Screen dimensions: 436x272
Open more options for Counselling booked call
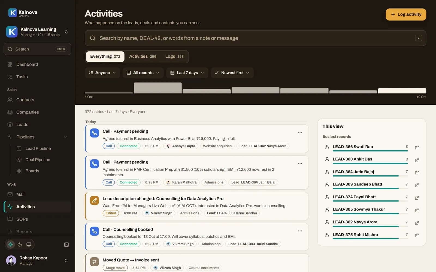(x=300, y=231)
